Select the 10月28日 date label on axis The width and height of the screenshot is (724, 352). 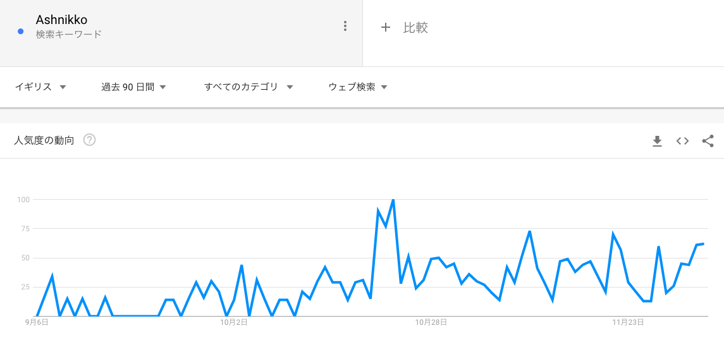[x=431, y=322]
